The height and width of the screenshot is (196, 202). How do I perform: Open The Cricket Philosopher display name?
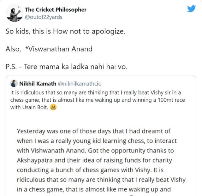point(55,10)
